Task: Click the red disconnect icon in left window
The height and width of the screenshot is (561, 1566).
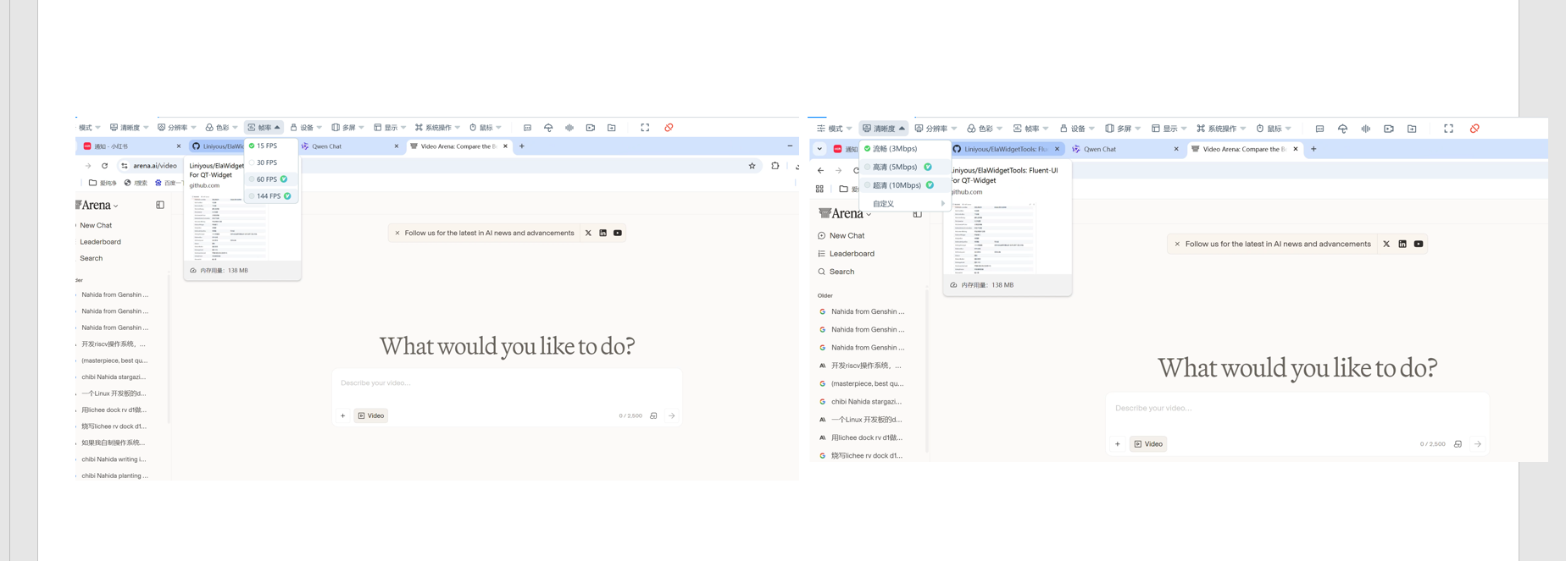Action: 669,128
